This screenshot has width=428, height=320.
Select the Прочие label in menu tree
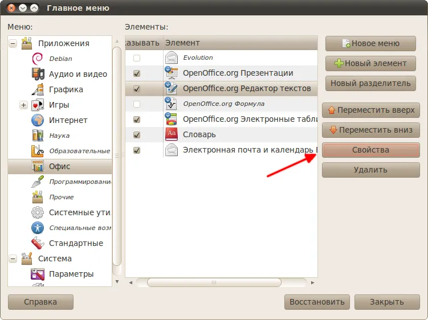[x=62, y=197]
